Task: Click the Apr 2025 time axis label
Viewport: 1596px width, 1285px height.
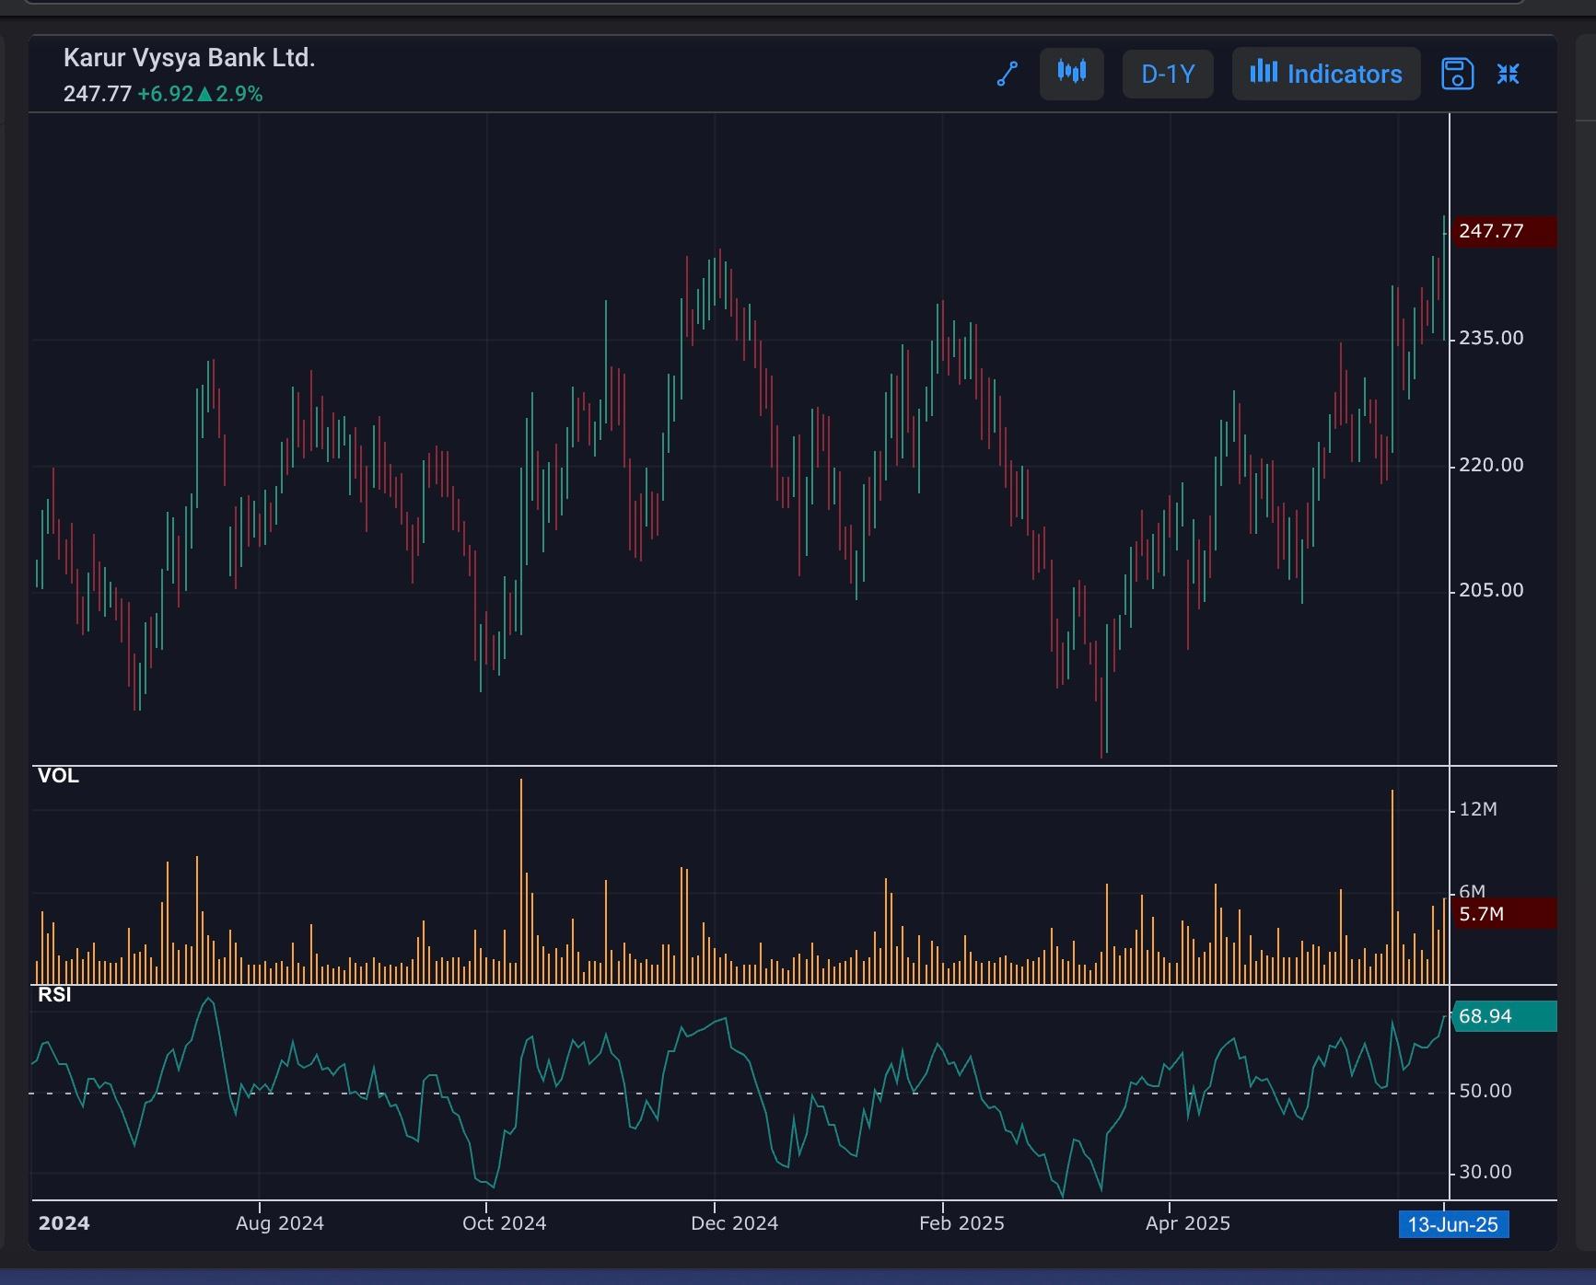Action: pyautogui.click(x=1188, y=1223)
